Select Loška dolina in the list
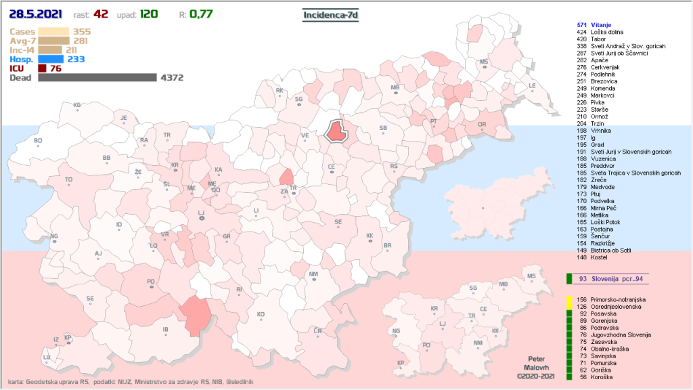Image resolution: width=693 pixels, height=390 pixels. (x=606, y=32)
